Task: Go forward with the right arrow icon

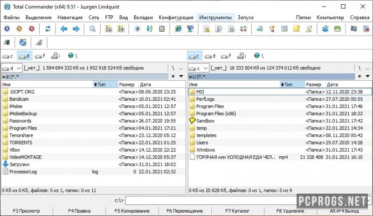Action: (x=76, y=29)
